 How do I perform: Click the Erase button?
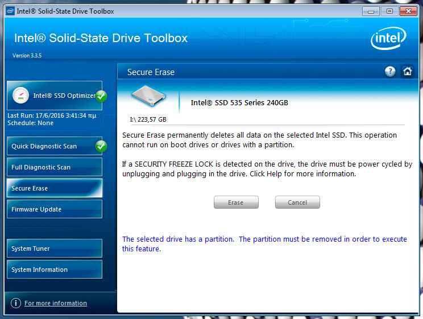click(x=236, y=202)
